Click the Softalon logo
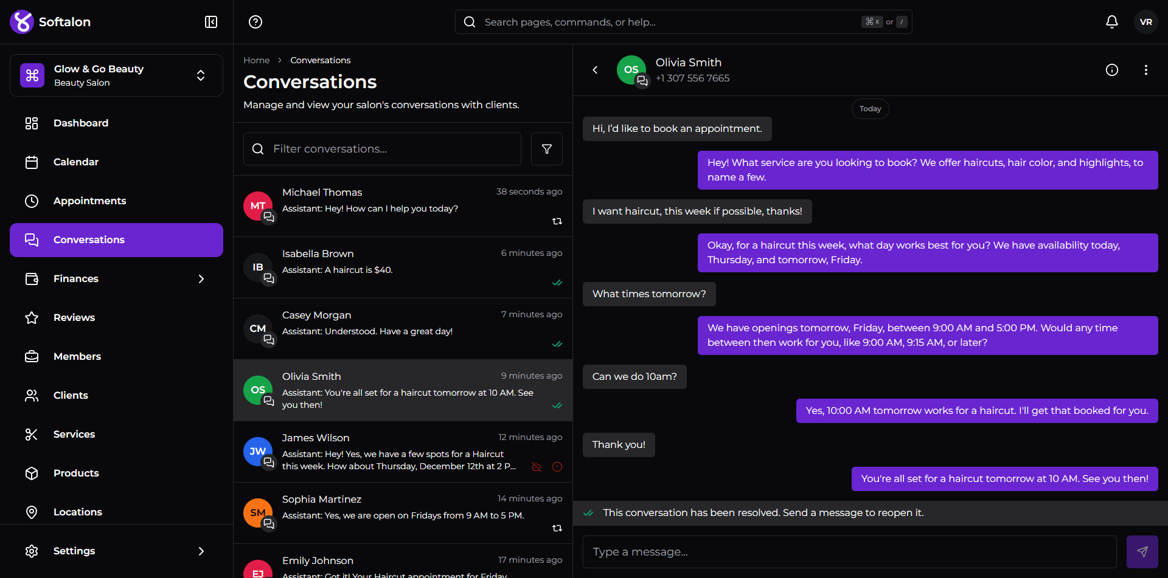1168x578 pixels. pyautogui.click(x=50, y=22)
